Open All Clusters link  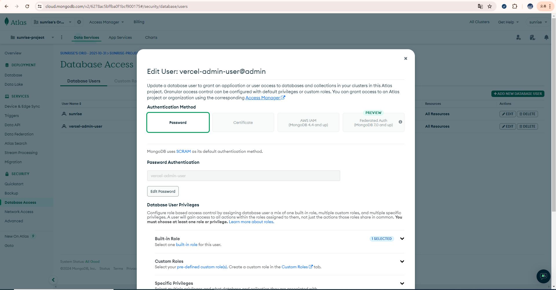coord(479,22)
